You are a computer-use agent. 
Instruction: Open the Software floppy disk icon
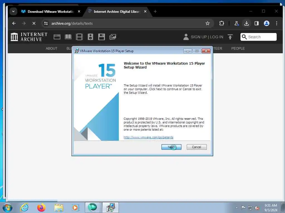click(101, 37)
